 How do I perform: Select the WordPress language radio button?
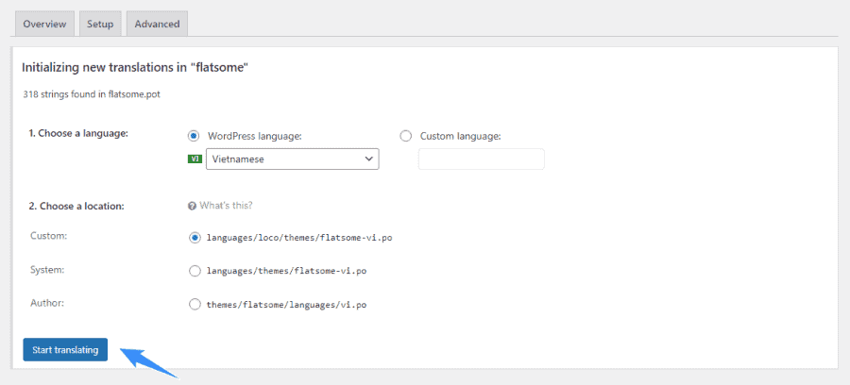[195, 136]
